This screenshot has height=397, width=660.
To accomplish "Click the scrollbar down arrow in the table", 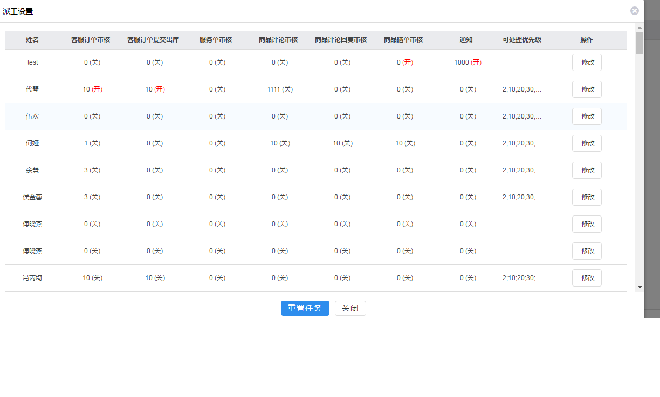I will point(640,287).
